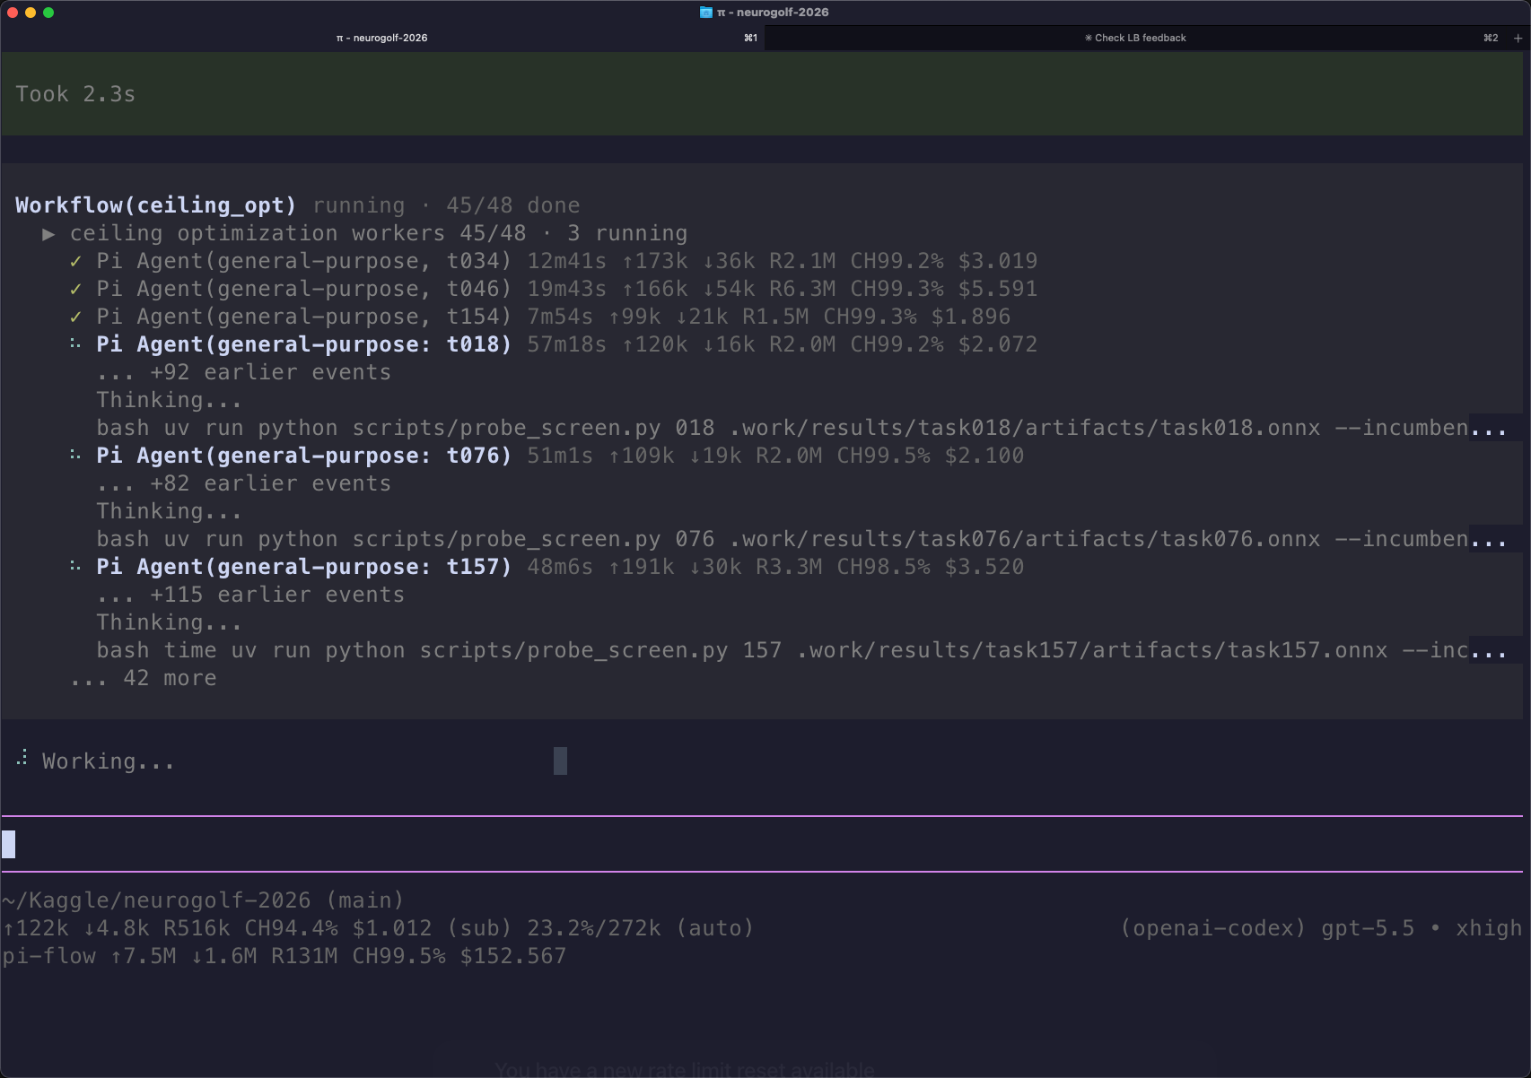Viewport: 1531px width, 1078px height.
Task: Click Thinking... under agent t018
Action: point(169,400)
